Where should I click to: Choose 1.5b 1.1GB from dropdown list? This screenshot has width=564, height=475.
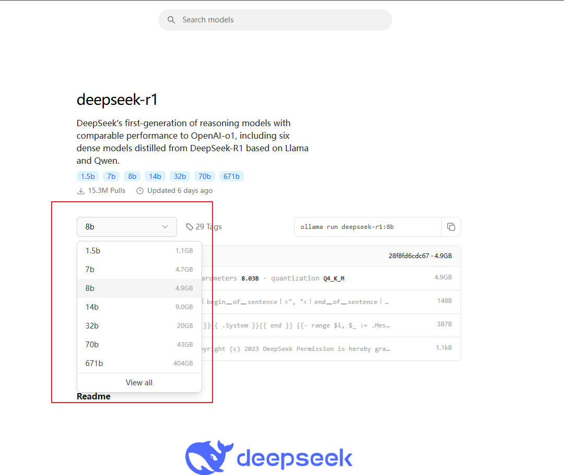(139, 251)
